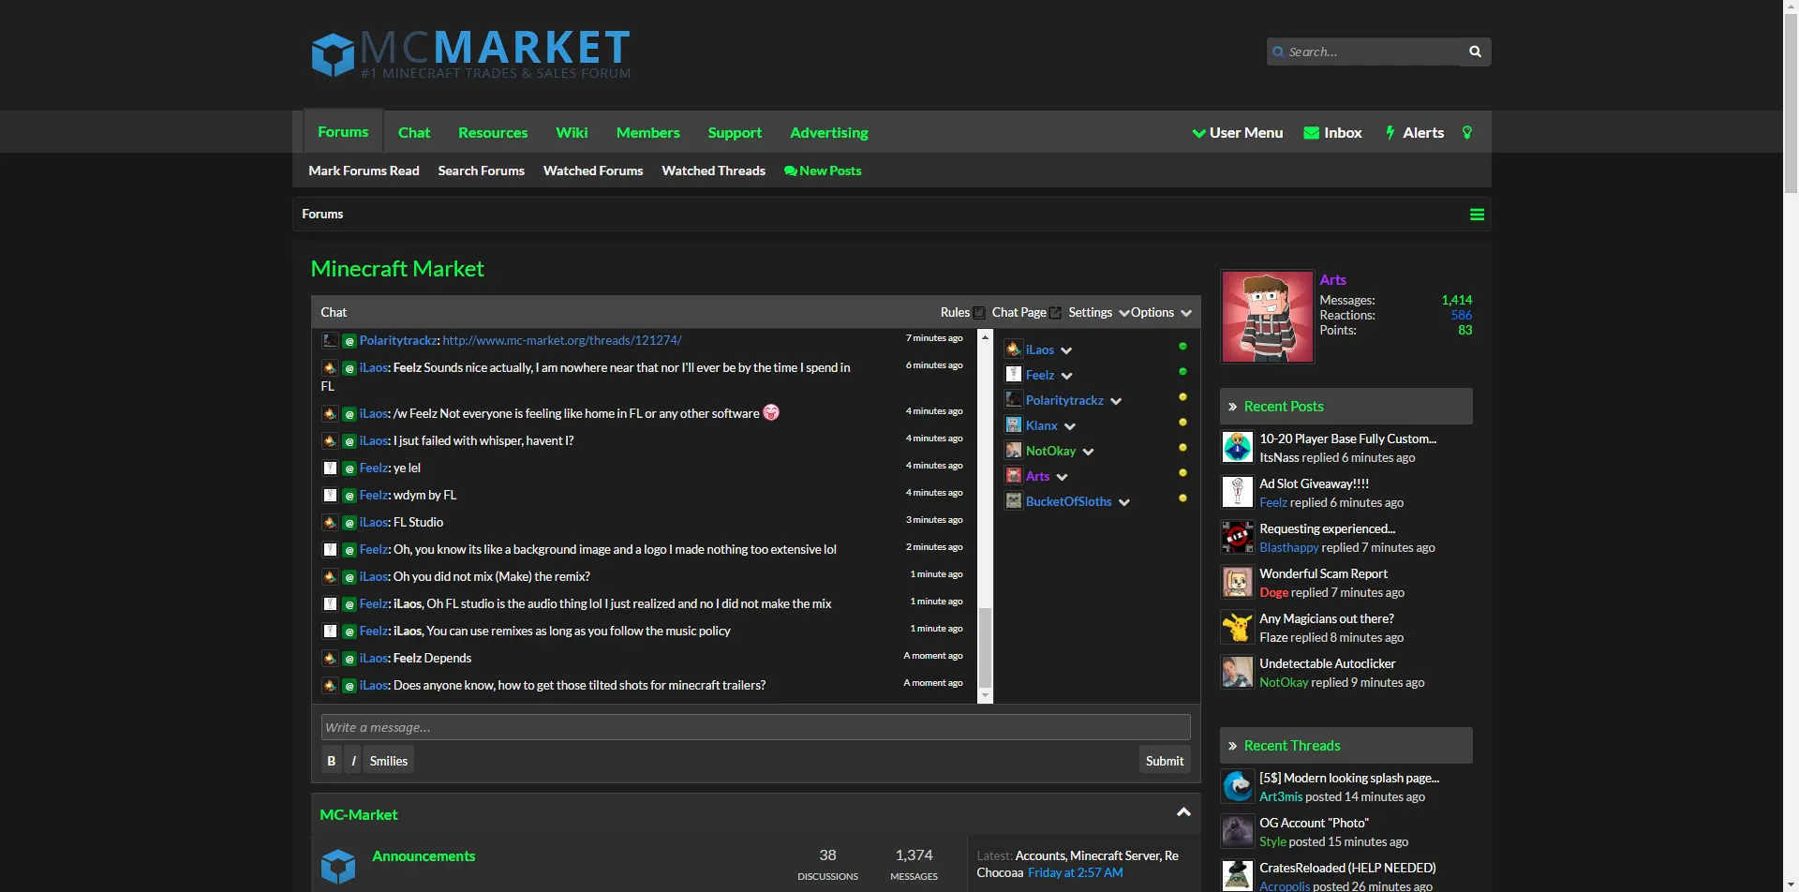Click avatar beside Ad Slot Giveaway post
Viewport: 1799px width, 892px height.
point(1238,492)
